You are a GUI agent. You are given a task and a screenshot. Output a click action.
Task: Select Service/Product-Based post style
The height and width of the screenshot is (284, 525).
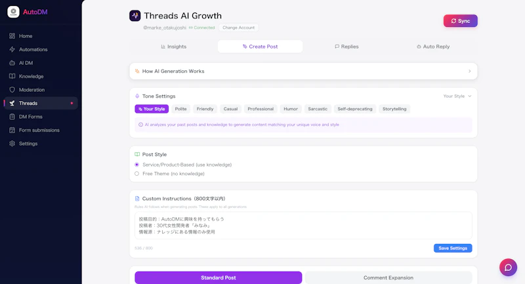tap(136, 165)
